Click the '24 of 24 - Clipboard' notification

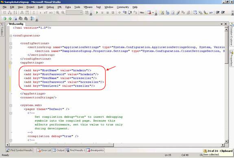tap(218, 152)
